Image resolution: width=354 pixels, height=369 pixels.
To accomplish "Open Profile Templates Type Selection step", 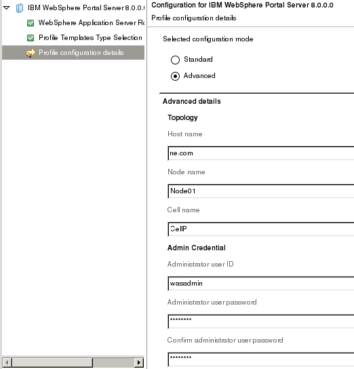I will [90, 38].
